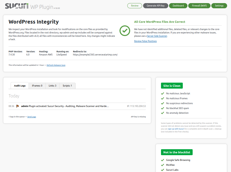Click the log time 08:36

[11, 106]
